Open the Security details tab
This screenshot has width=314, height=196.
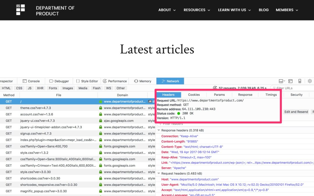[296, 95]
